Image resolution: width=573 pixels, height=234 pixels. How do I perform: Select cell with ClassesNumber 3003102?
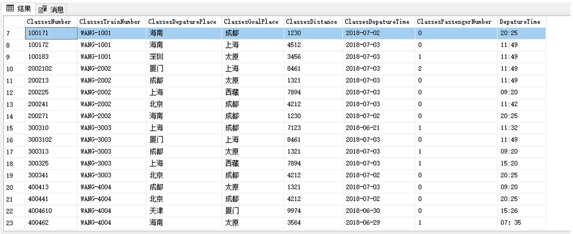pos(51,140)
